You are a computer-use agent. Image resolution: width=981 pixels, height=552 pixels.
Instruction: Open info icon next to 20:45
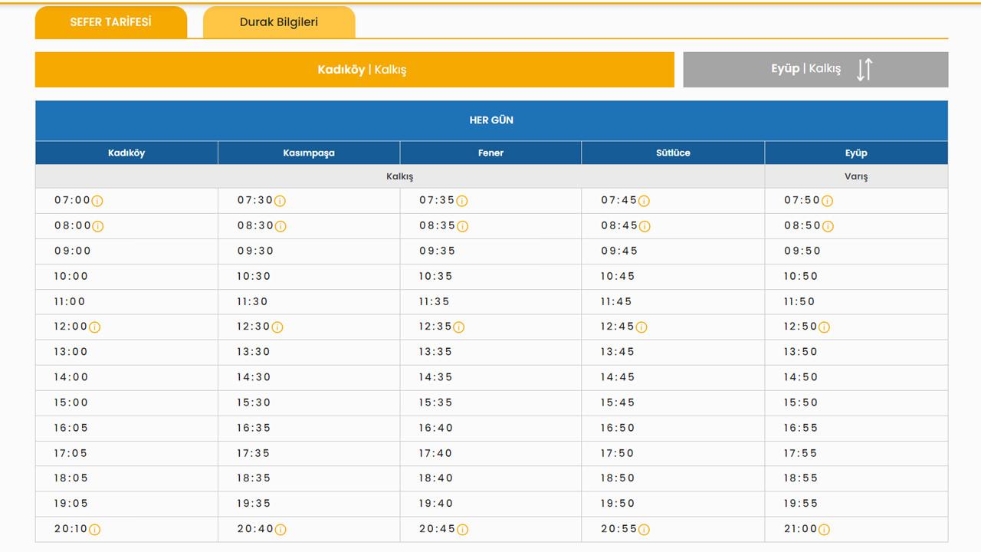pos(463,530)
